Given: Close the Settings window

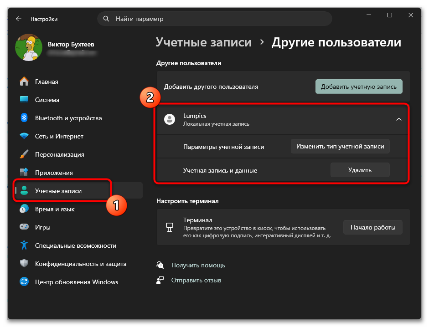Looking at the screenshot, I should [411, 15].
